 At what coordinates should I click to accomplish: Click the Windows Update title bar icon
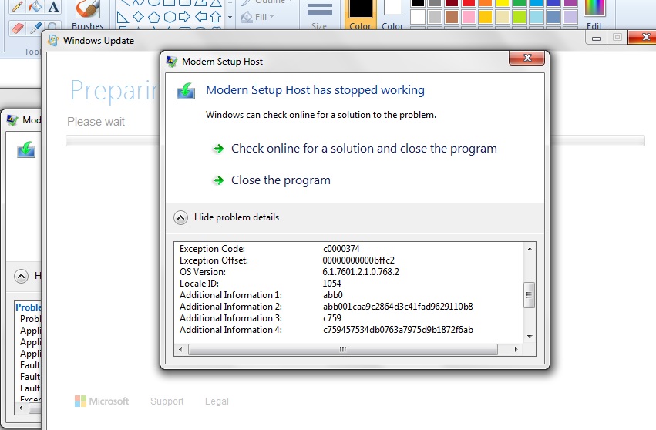[53, 41]
